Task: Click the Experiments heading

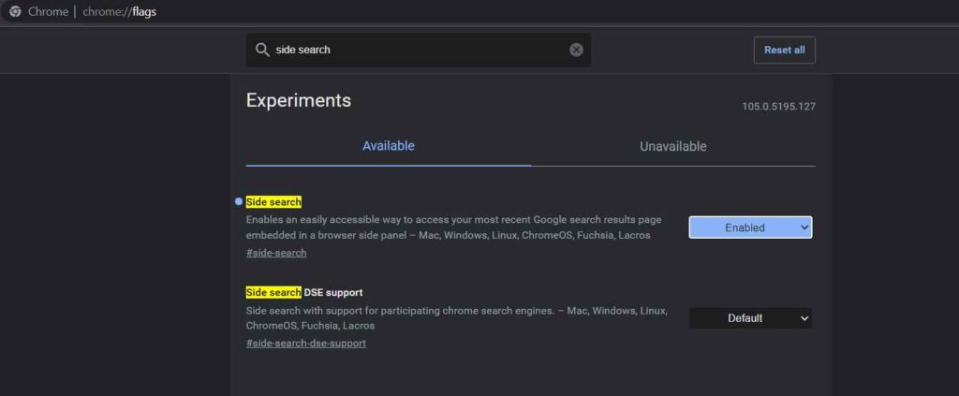Action: (299, 100)
